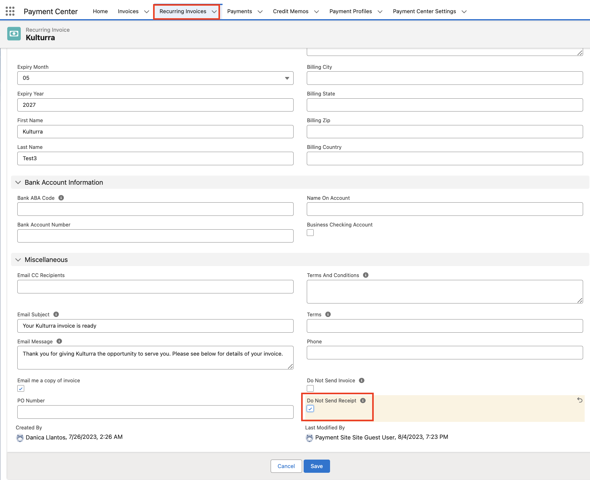This screenshot has height=480, width=590.
Task: Go to the Home tab
Action: point(100,11)
